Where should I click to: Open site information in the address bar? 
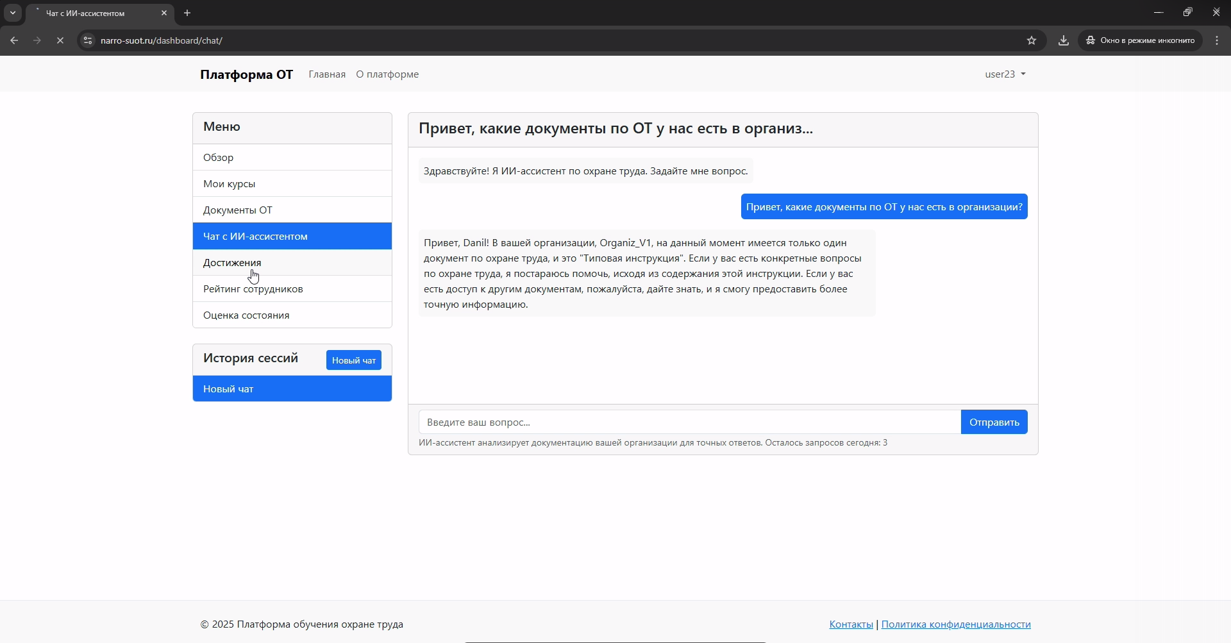tap(88, 40)
